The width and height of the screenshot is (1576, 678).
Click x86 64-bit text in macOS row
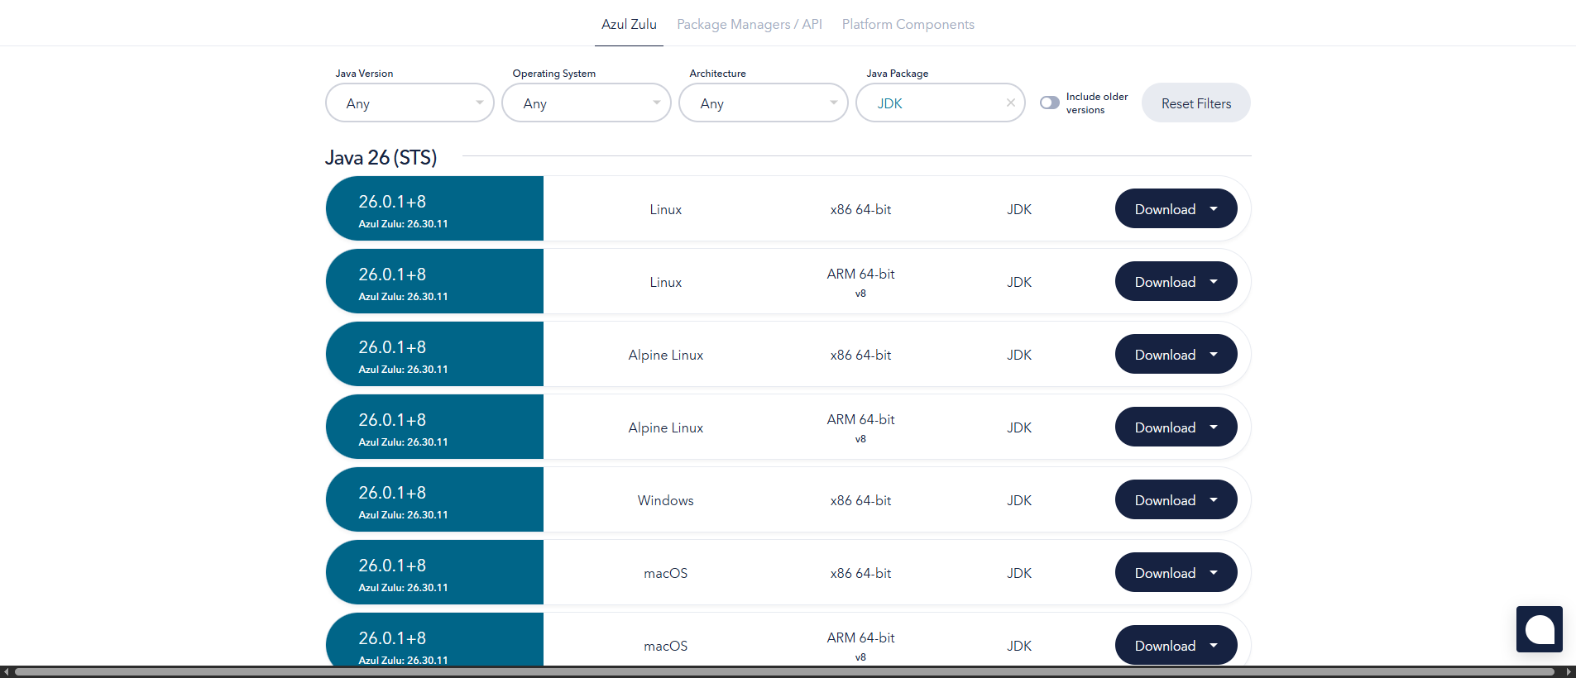pyautogui.click(x=860, y=573)
